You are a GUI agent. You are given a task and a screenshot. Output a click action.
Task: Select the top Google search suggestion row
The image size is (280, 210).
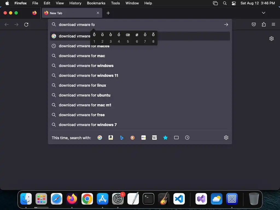pos(140,36)
